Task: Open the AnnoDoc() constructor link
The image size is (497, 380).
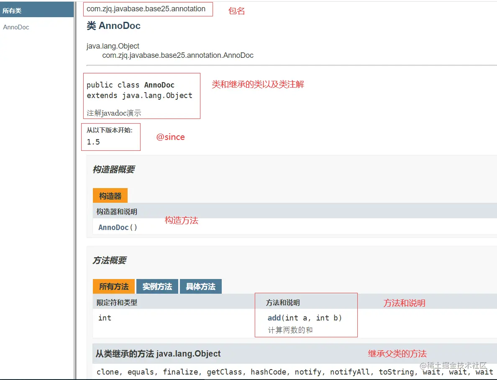Action: 118,227
